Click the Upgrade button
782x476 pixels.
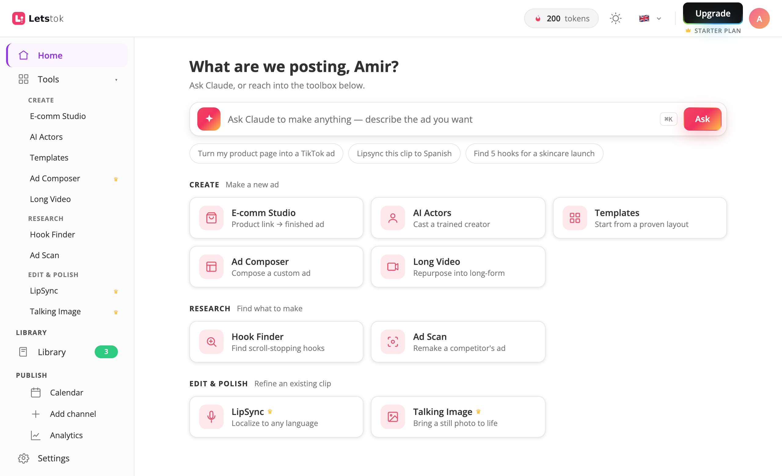(x=712, y=13)
